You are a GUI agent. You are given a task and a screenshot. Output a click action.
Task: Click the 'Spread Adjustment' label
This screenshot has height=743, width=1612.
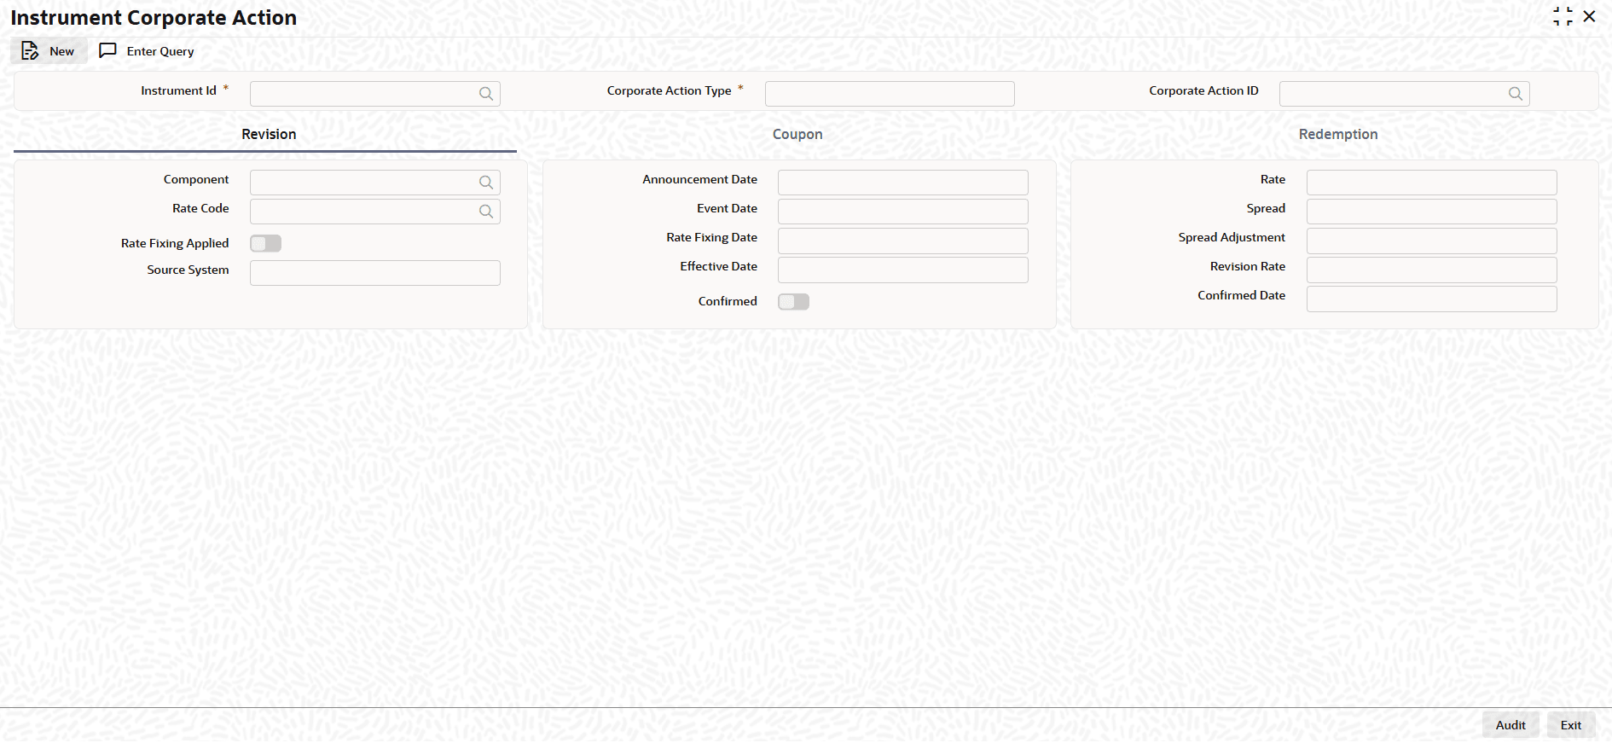(x=1232, y=237)
